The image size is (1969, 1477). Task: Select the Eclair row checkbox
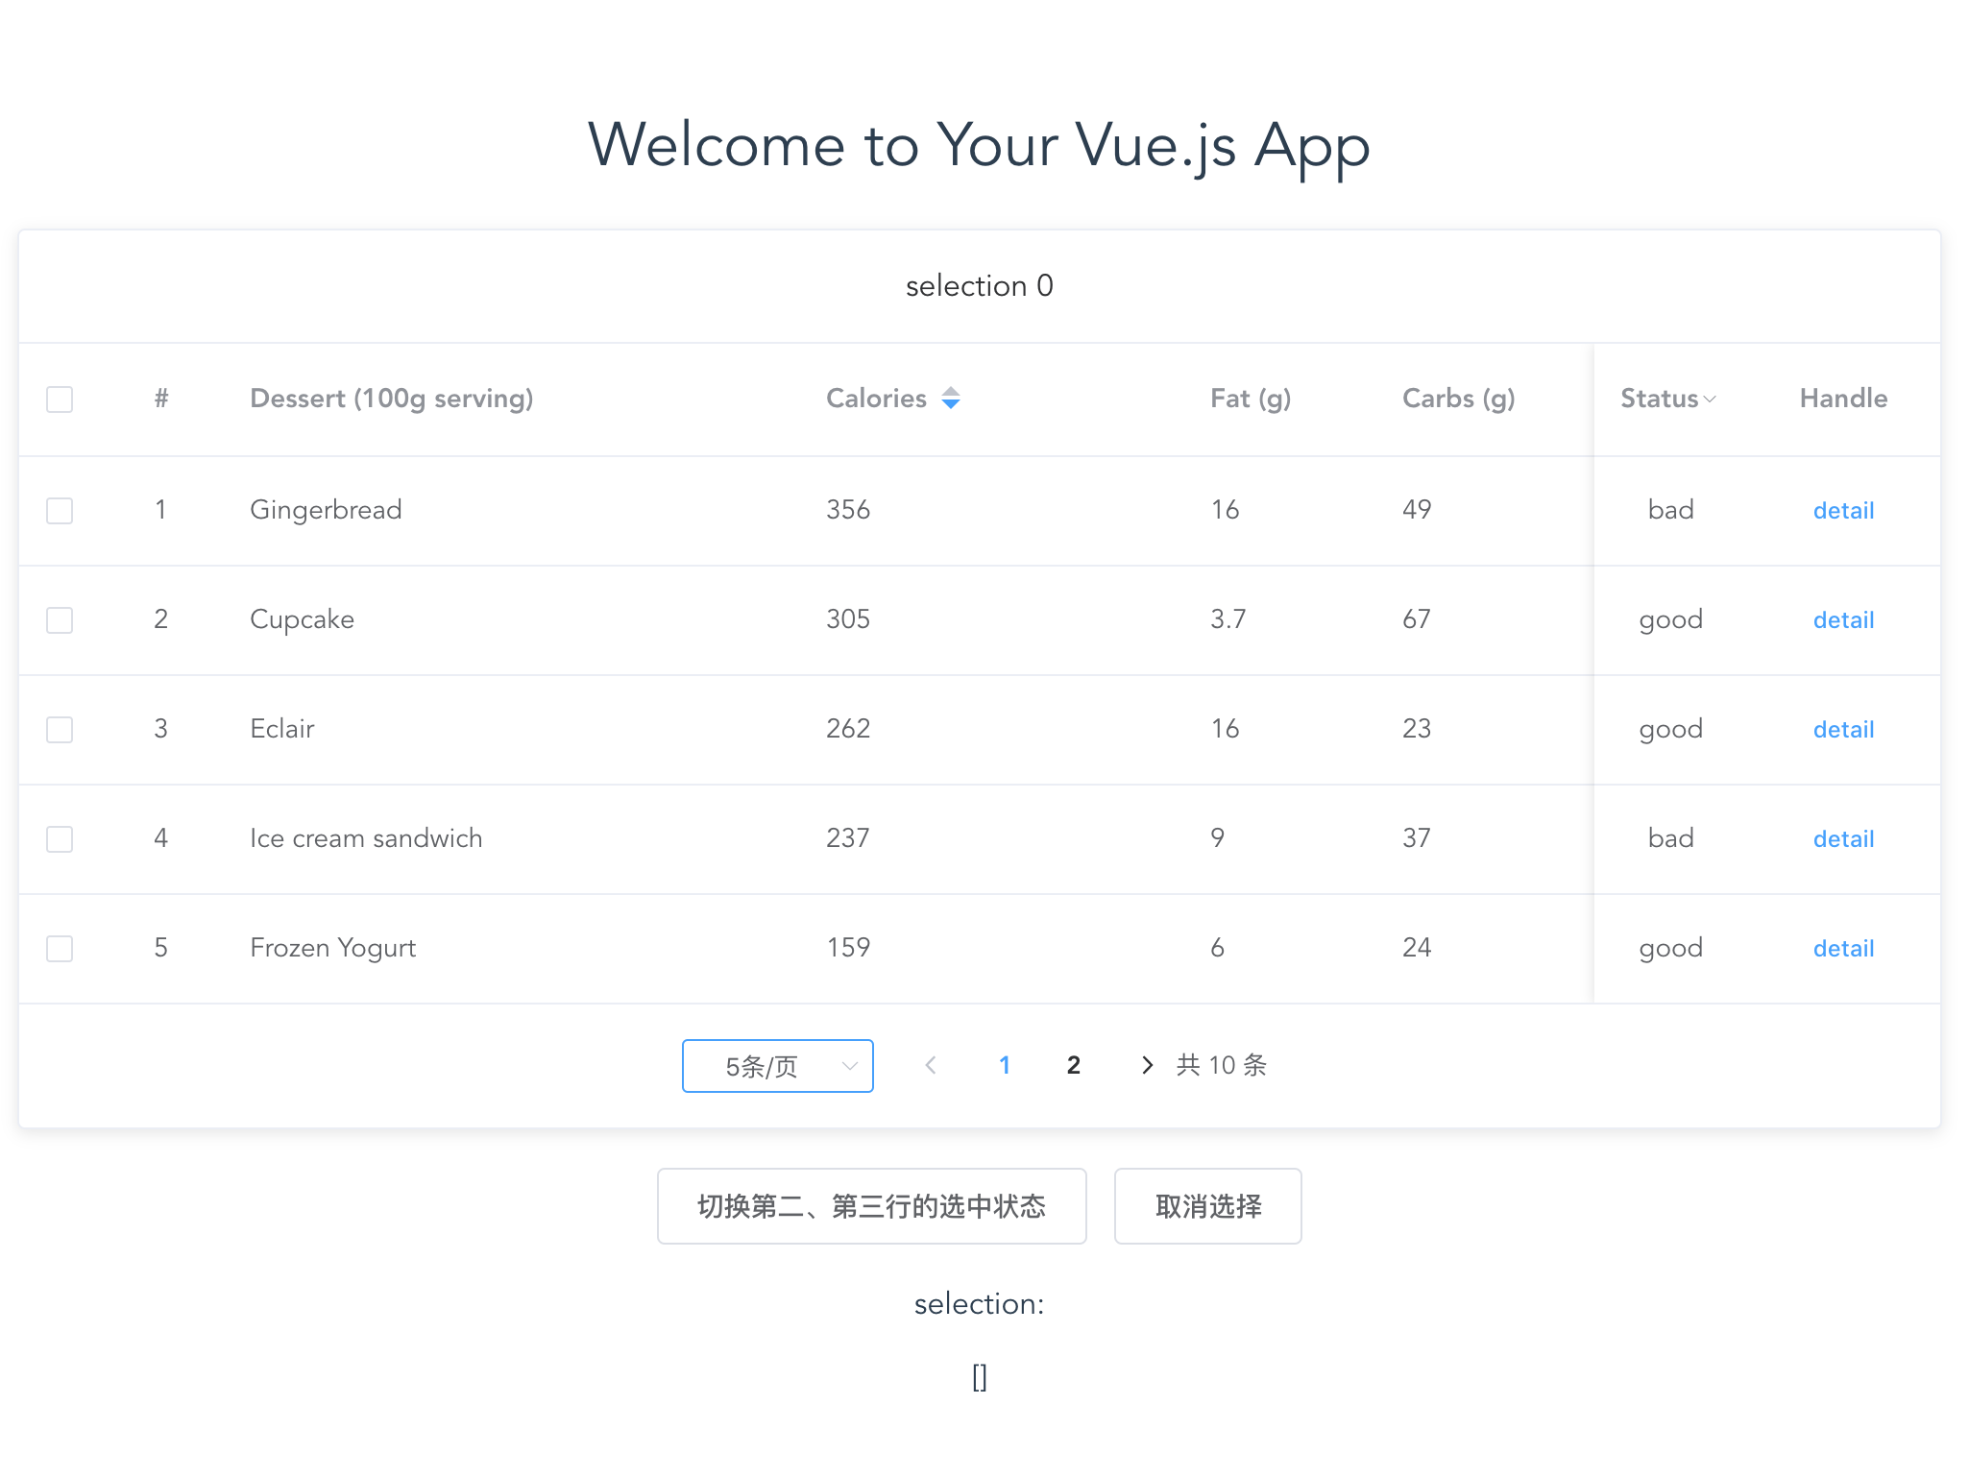coord(60,730)
